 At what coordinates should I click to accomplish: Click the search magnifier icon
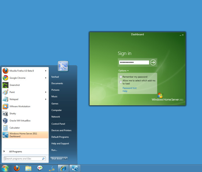coord(43,159)
